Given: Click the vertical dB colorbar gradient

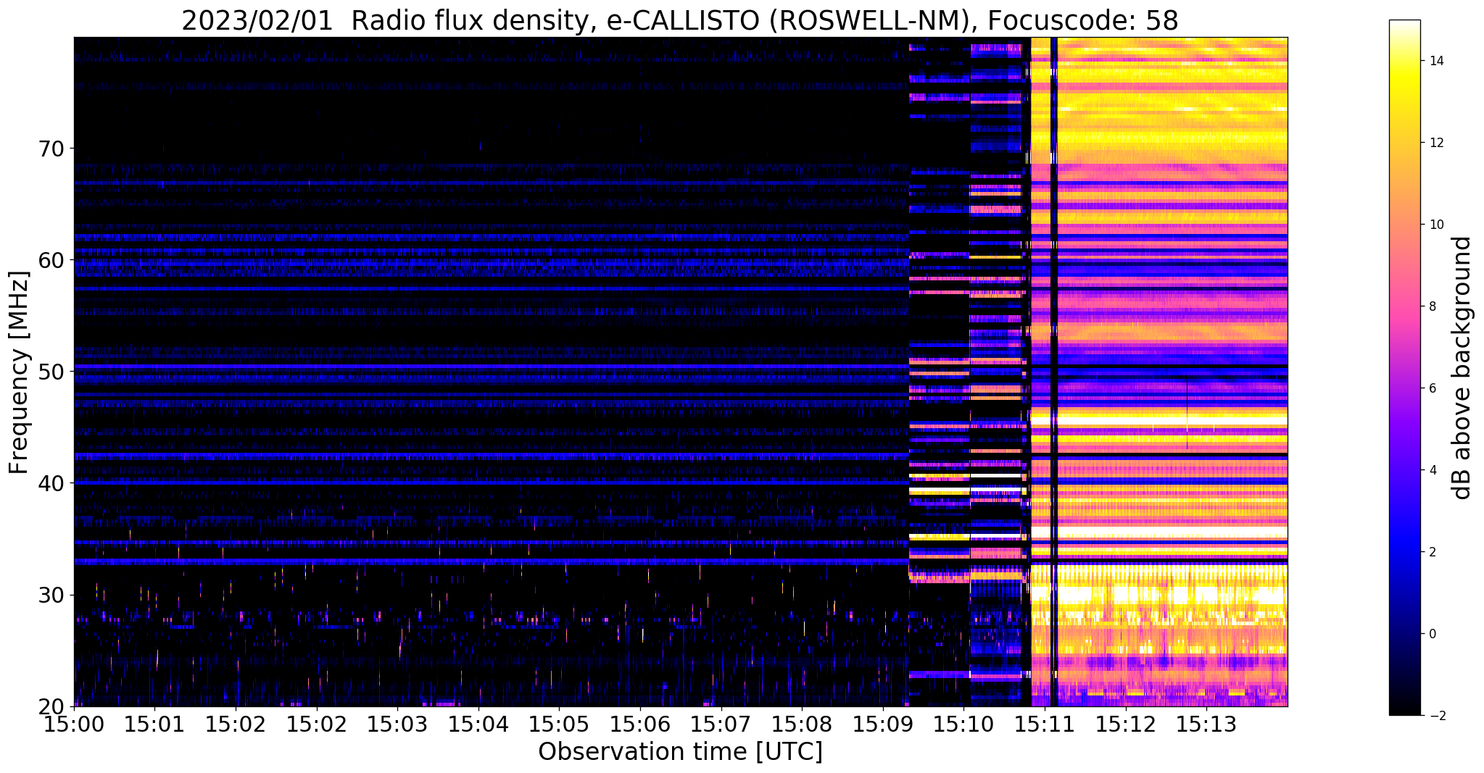Looking at the screenshot, I should coord(1404,367).
